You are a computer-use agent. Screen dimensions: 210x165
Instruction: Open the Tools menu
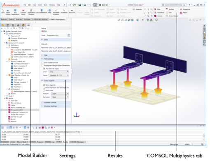click(x=45, y=5)
